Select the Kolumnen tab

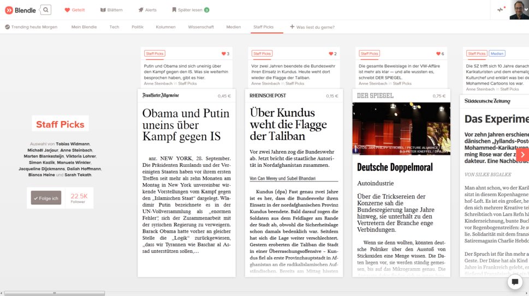[165, 27]
